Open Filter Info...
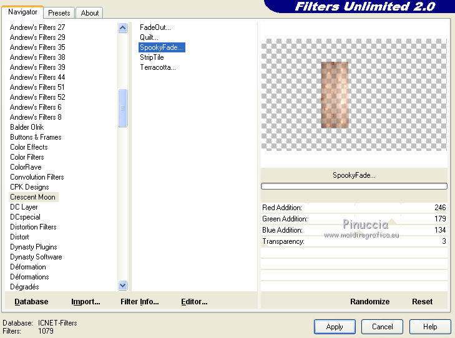This screenshot has height=338, width=455. 140,302
